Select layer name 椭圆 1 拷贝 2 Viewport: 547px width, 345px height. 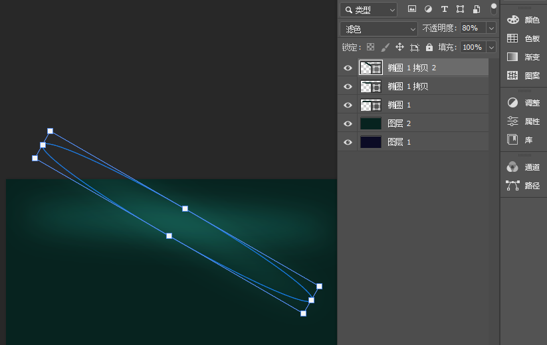(411, 68)
